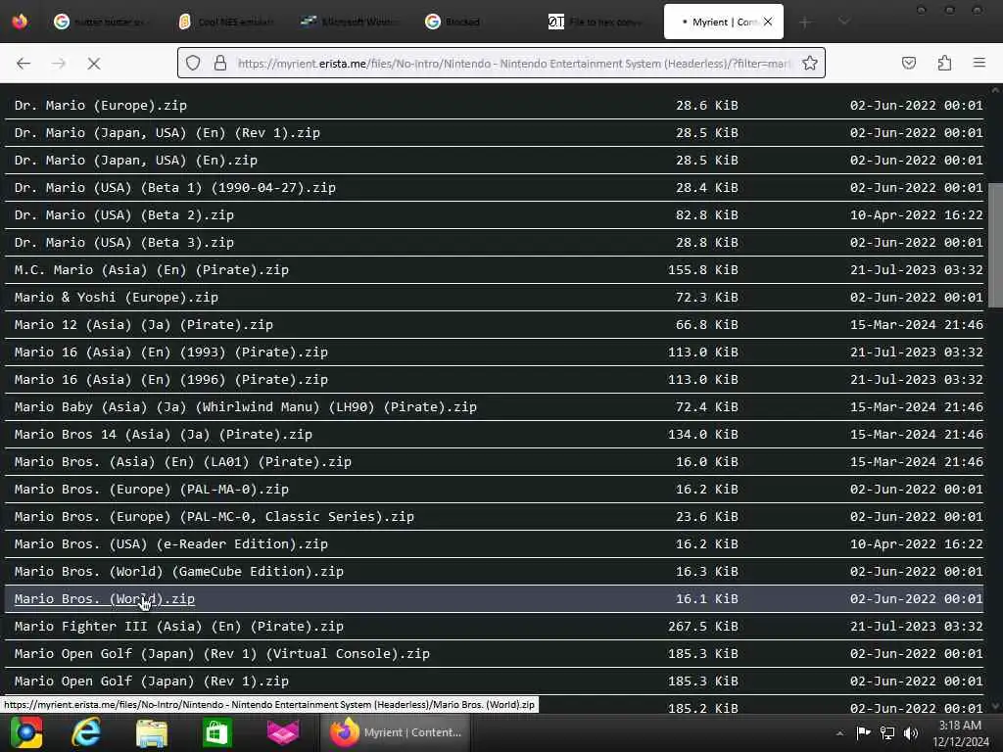Click the Firefox Myrient taskbar button
This screenshot has width=1003, height=752.
396,732
